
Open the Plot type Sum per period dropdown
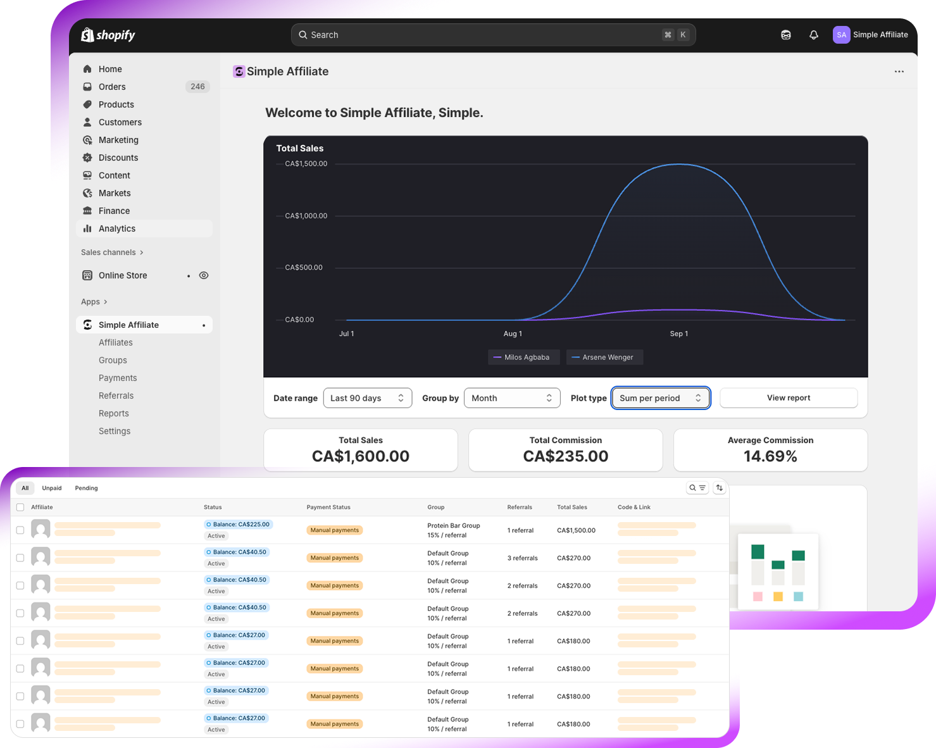tap(660, 398)
